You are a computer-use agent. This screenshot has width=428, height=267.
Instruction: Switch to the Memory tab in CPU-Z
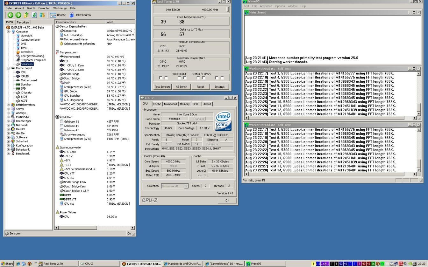184,104
